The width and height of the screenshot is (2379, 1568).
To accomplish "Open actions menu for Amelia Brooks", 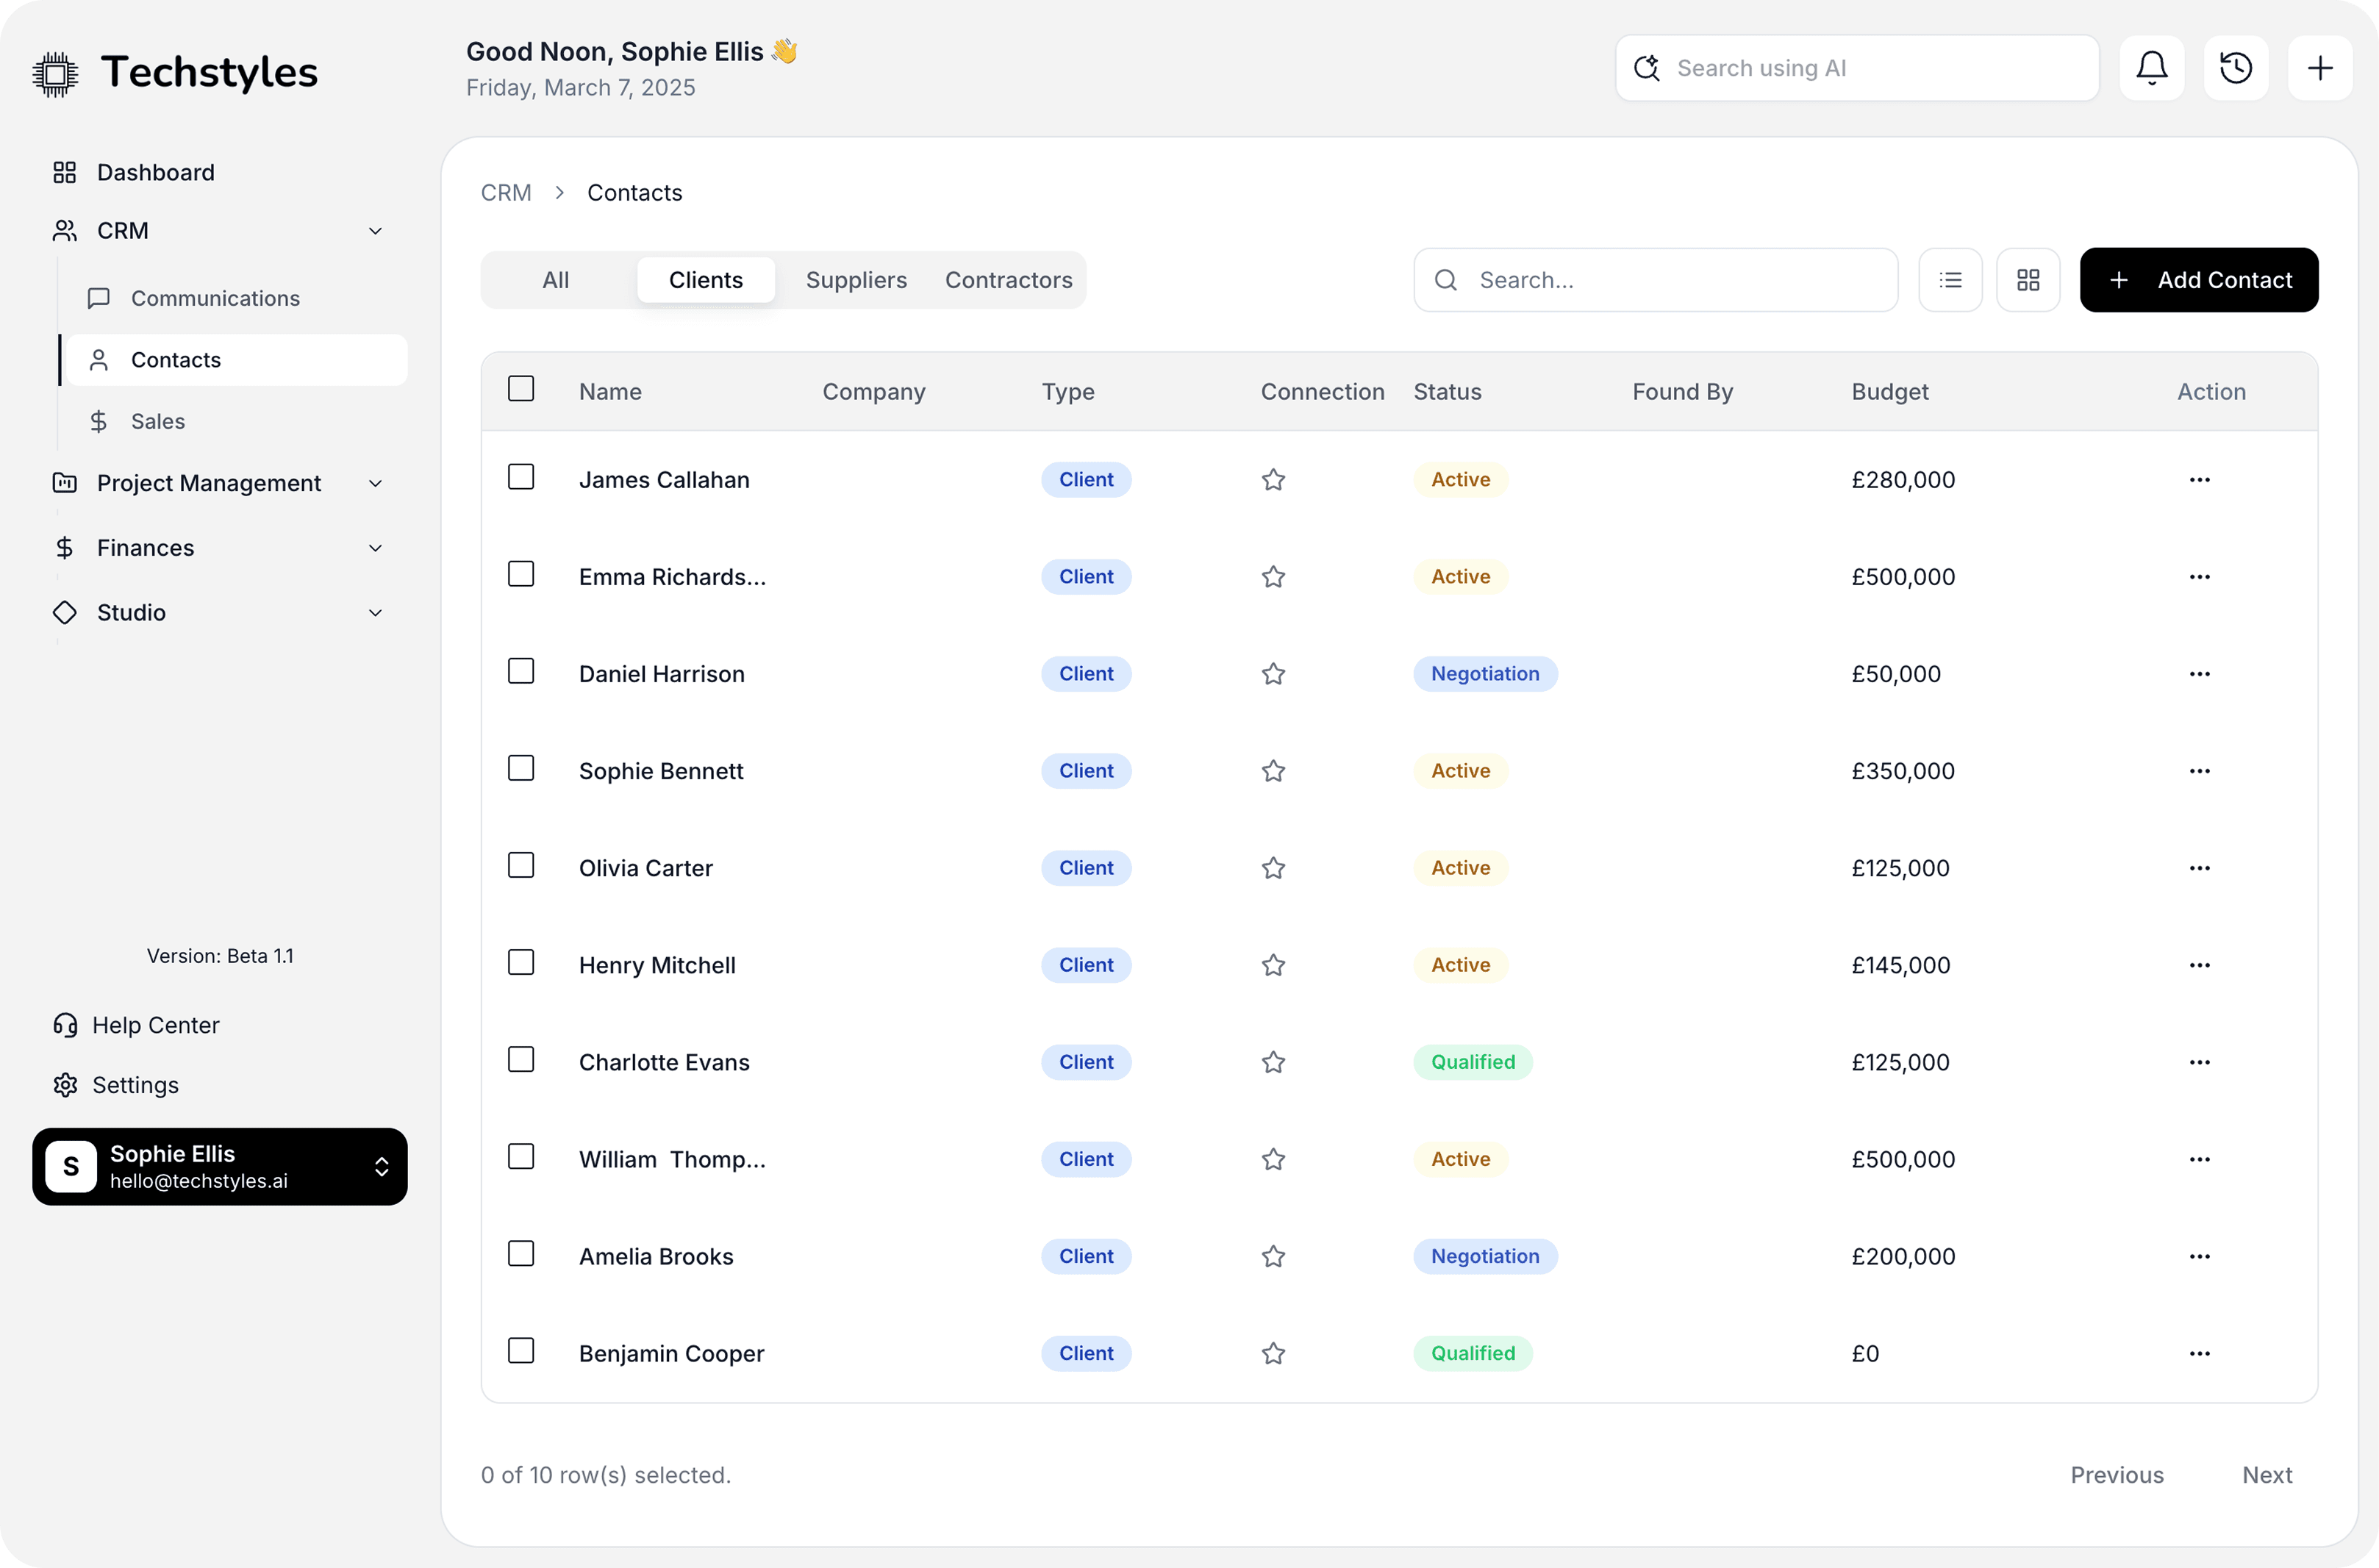I will pos(2199,1256).
